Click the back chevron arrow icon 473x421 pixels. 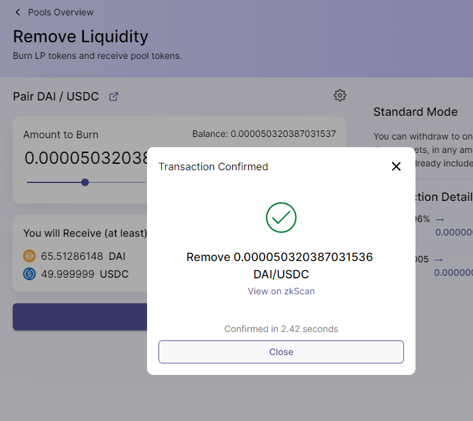pyautogui.click(x=18, y=12)
